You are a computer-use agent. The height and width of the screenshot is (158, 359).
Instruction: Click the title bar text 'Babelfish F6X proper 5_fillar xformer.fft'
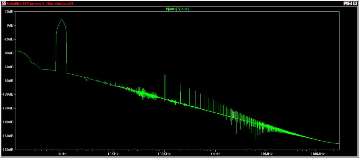click(x=40, y=3)
